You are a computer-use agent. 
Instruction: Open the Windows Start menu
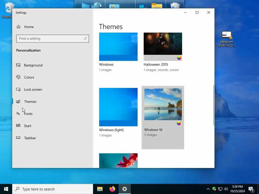6,189
